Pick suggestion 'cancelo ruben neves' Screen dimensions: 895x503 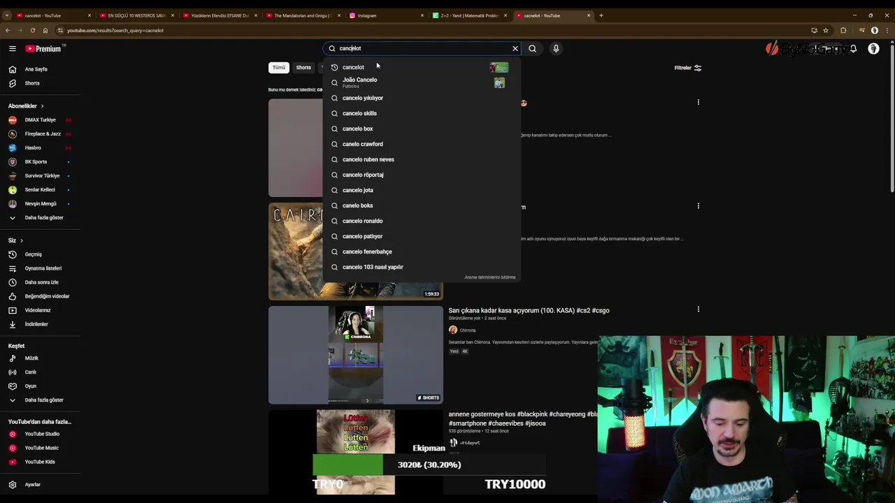pyautogui.click(x=422, y=159)
